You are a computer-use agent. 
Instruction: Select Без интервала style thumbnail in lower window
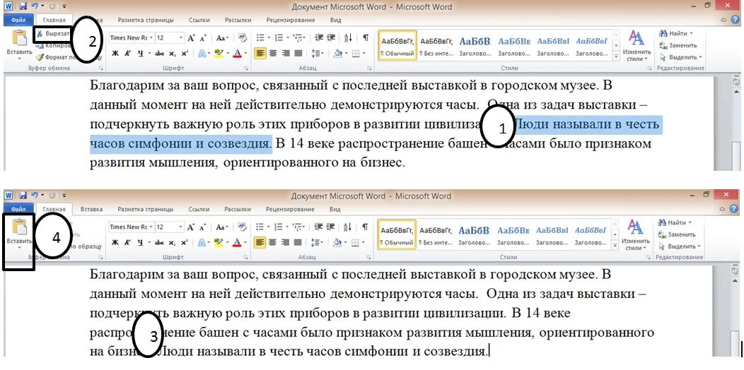click(x=436, y=234)
